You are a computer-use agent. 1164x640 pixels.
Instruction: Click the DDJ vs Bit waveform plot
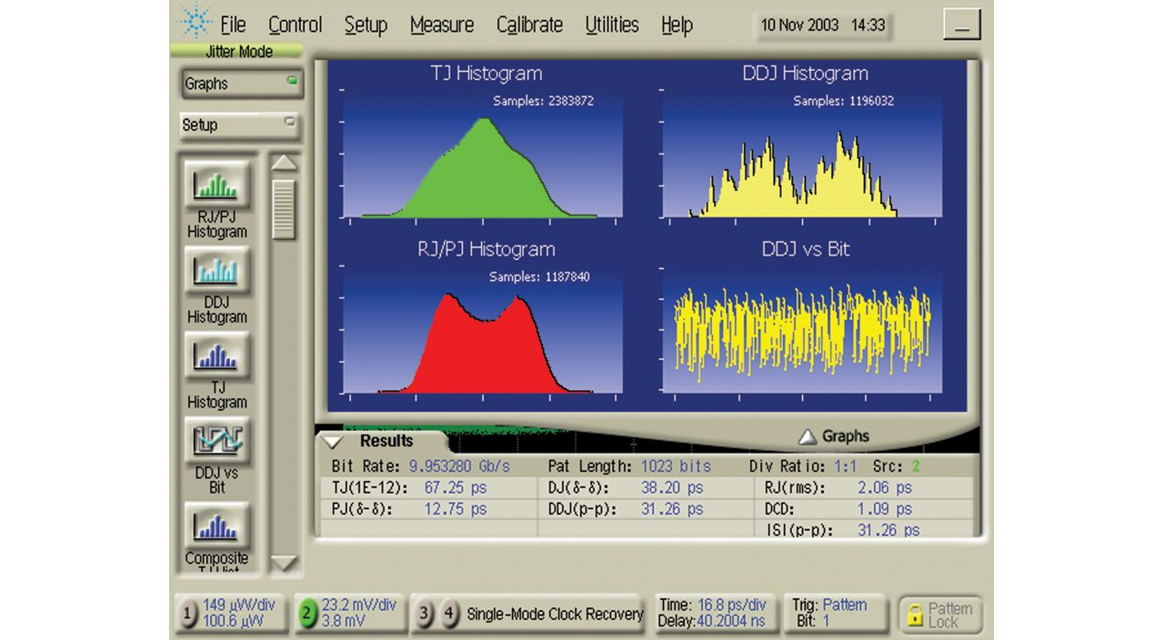(802, 330)
